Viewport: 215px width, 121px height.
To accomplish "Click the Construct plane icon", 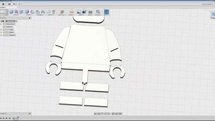I will (62, 12).
